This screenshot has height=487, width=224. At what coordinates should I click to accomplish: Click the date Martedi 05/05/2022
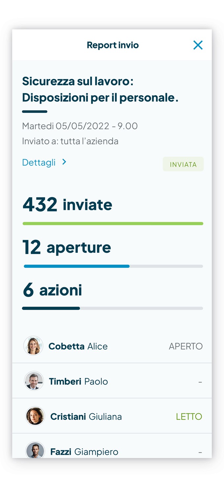click(80, 126)
